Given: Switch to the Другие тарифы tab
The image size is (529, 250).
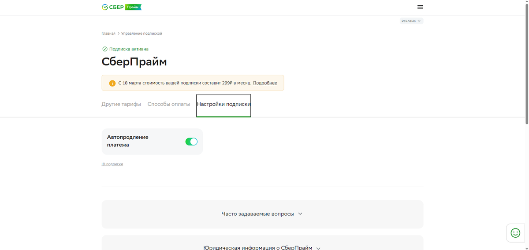Looking at the screenshot, I should pos(121,104).
